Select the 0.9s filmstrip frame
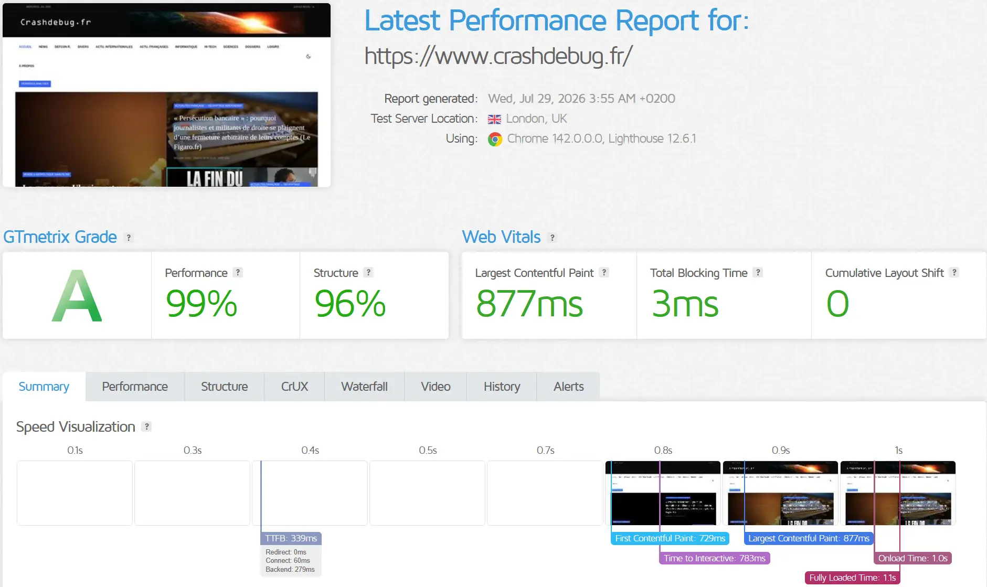Image resolution: width=987 pixels, height=587 pixels. pyautogui.click(x=780, y=493)
